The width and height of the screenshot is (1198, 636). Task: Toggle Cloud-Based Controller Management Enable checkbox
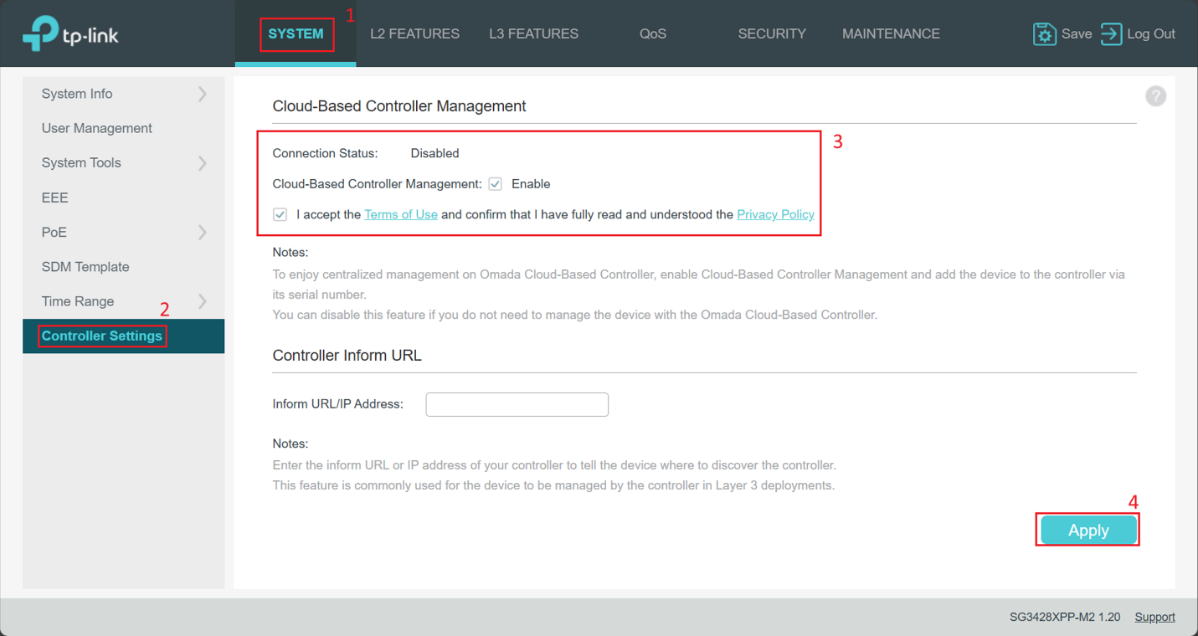[496, 184]
